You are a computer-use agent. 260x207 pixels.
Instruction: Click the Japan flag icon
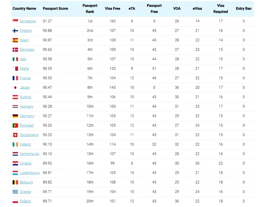click(15, 87)
